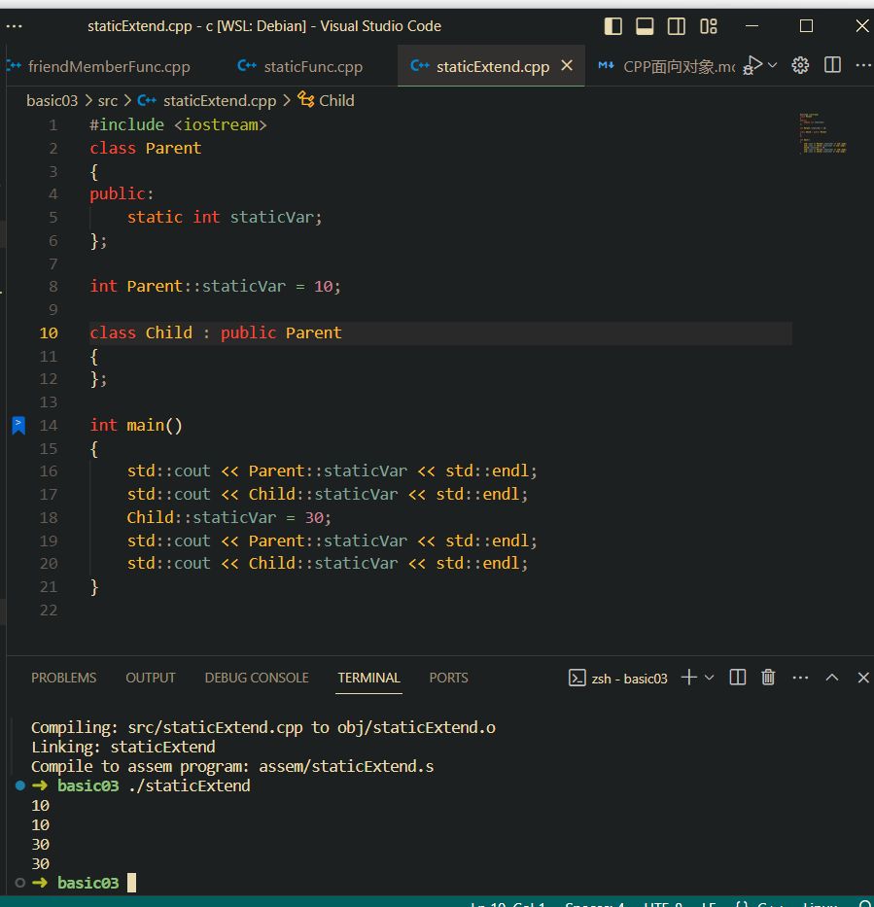Click the gear icon in editor toolbar
The image size is (874, 907).
click(x=800, y=65)
